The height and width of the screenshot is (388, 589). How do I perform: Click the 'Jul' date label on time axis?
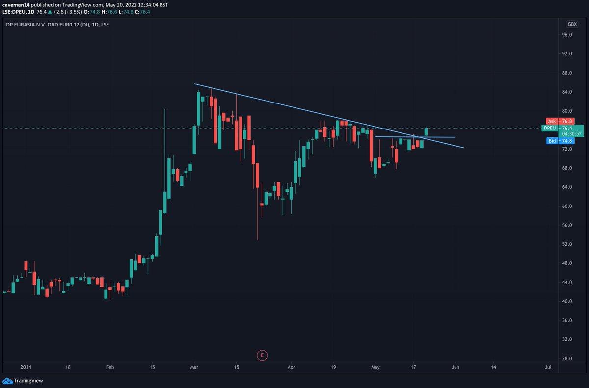(548, 367)
